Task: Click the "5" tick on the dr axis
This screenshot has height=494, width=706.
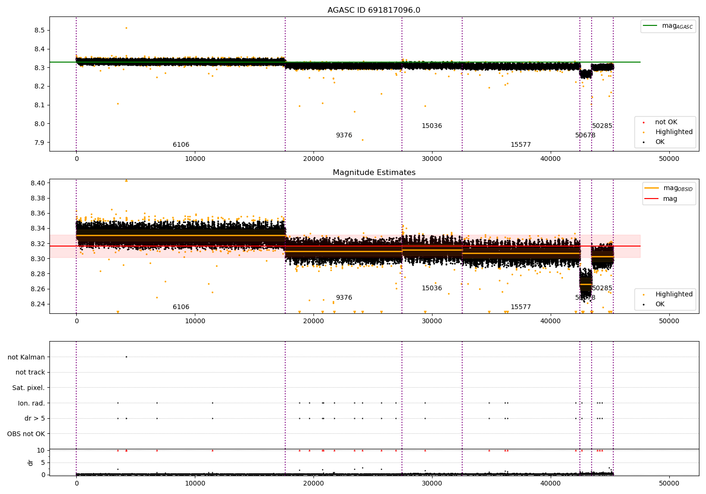Action: click(x=43, y=462)
